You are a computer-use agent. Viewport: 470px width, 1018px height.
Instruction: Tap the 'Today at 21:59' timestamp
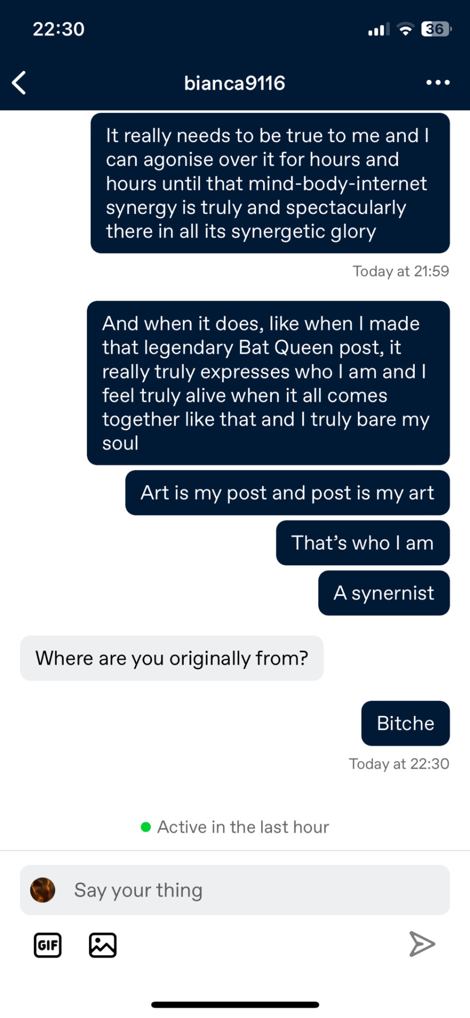click(401, 271)
